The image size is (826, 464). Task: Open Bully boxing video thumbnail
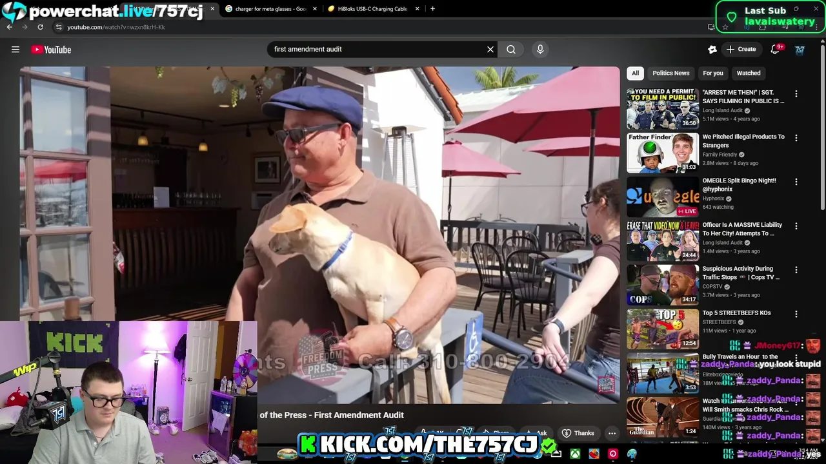(x=663, y=373)
